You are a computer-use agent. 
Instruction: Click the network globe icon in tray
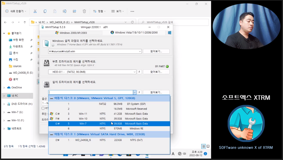(x=180, y=154)
